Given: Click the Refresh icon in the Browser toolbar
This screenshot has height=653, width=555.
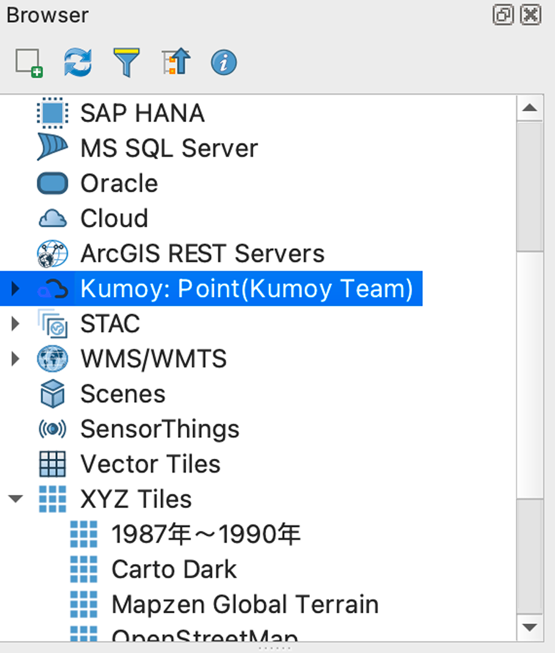Looking at the screenshot, I should pos(77,63).
